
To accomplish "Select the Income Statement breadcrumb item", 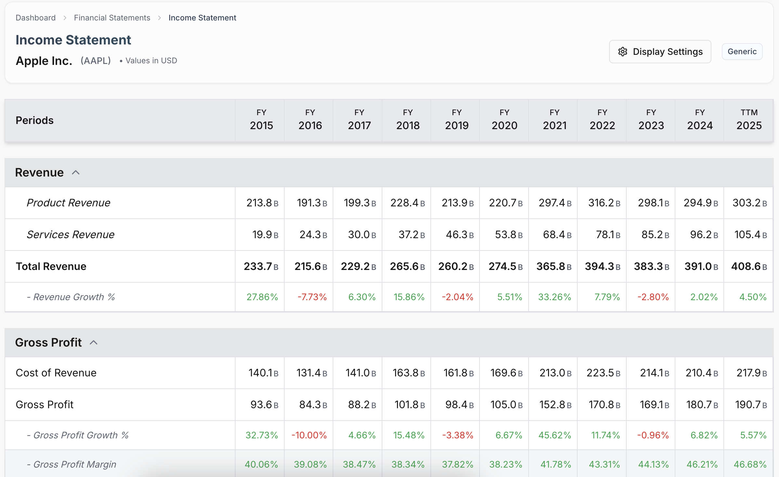I will coord(202,18).
